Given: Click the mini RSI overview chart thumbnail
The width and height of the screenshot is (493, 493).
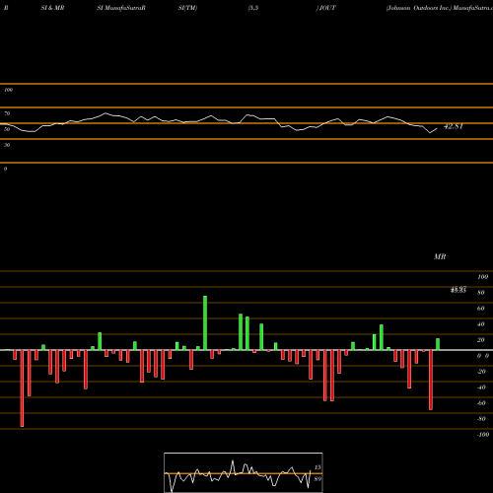Looking at the screenshot, I should pyautogui.click(x=244, y=472).
